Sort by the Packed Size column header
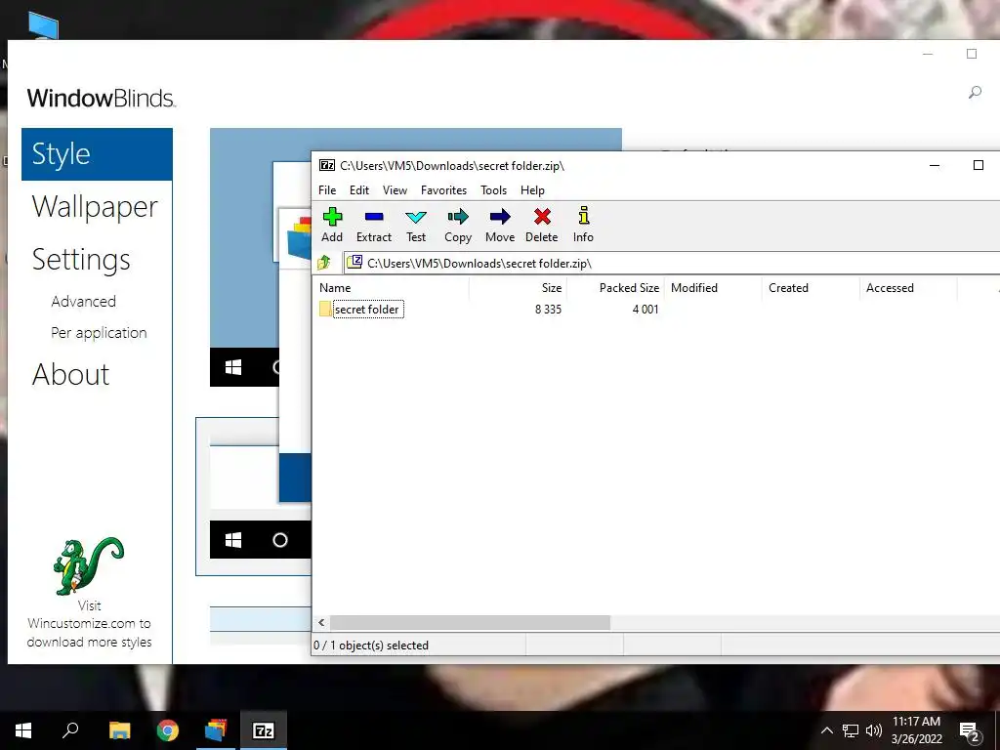 tap(615, 288)
